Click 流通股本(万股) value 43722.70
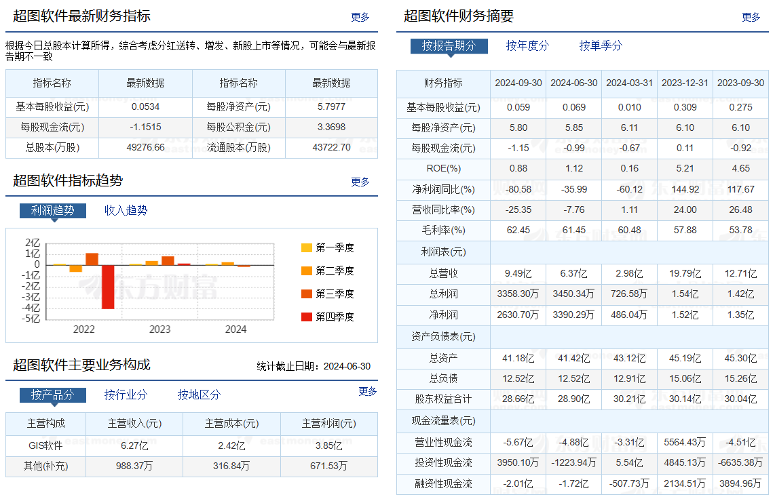This screenshot has width=775, height=501. pos(331,148)
